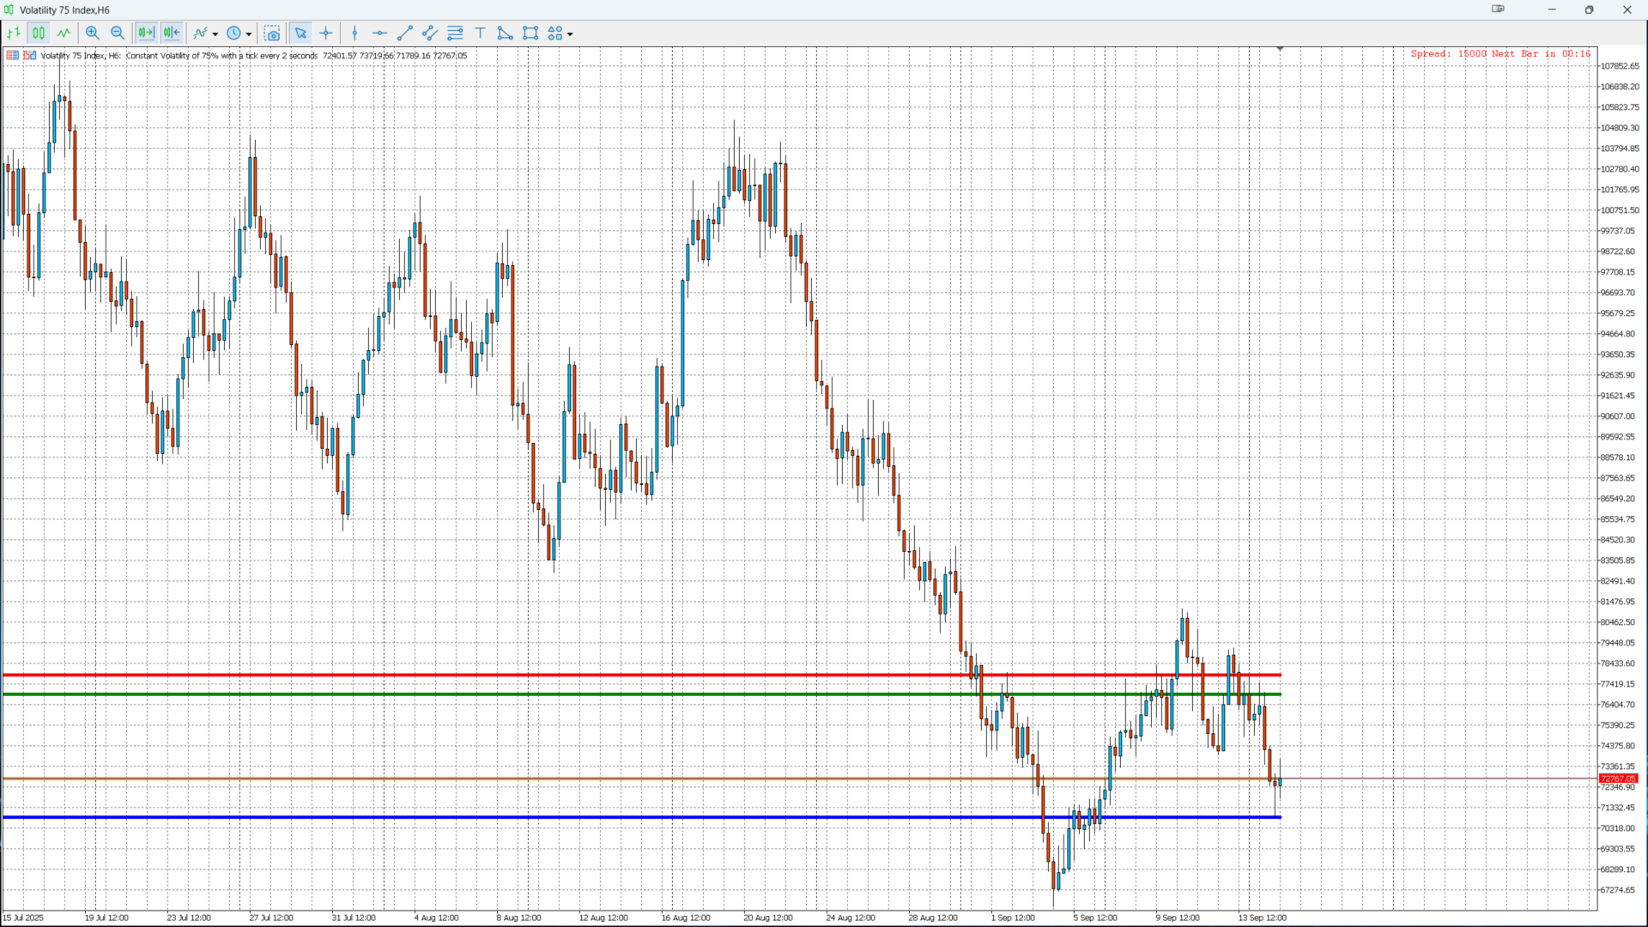Open the depth of market icon
The image size is (1648, 927).
[13, 56]
